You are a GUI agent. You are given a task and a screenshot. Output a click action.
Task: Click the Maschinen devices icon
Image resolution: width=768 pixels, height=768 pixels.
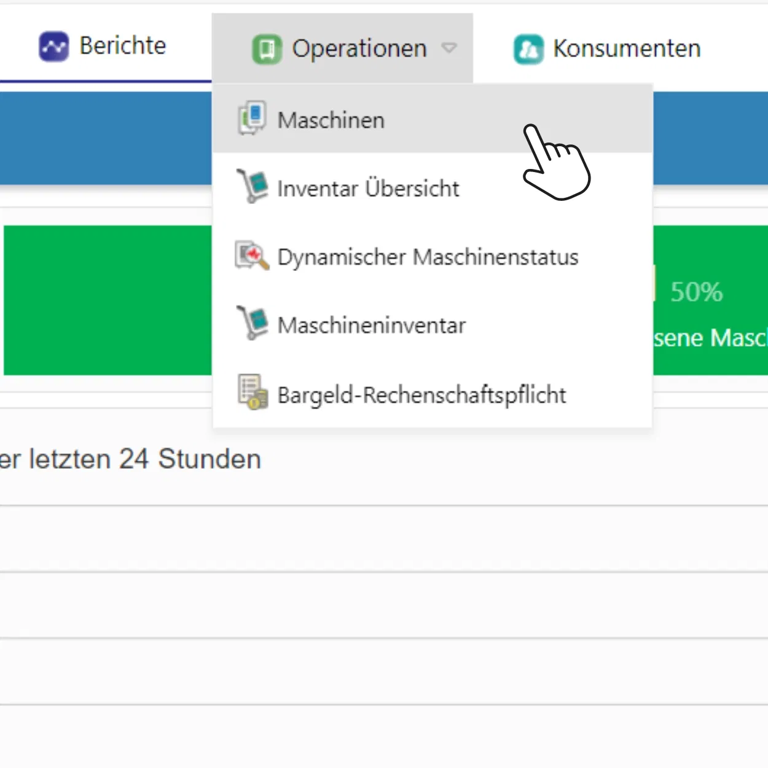(x=252, y=118)
